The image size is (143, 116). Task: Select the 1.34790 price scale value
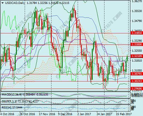pos(137,21)
